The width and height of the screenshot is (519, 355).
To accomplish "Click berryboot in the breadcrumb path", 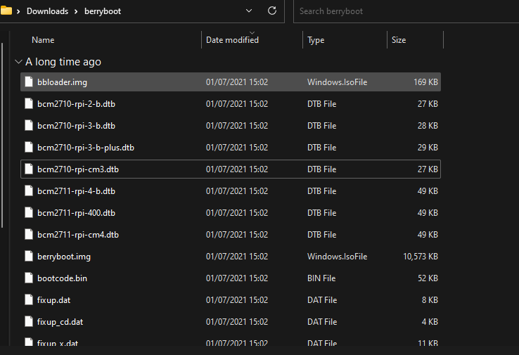I will click(103, 11).
